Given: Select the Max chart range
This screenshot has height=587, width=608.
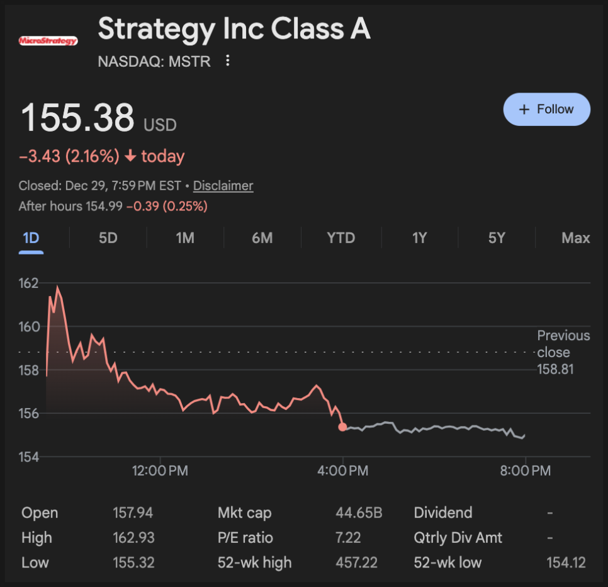Looking at the screenshot, I should tap(575, 238).
